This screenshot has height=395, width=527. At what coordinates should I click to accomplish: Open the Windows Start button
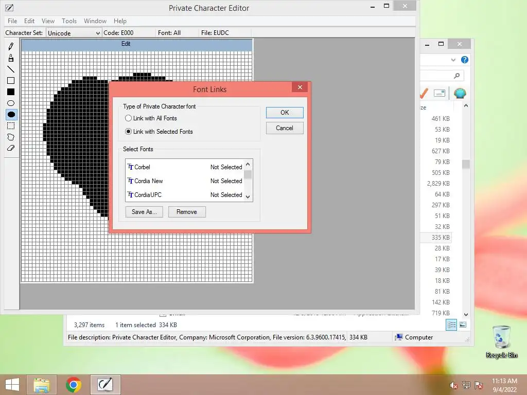(x=12, y=385)
